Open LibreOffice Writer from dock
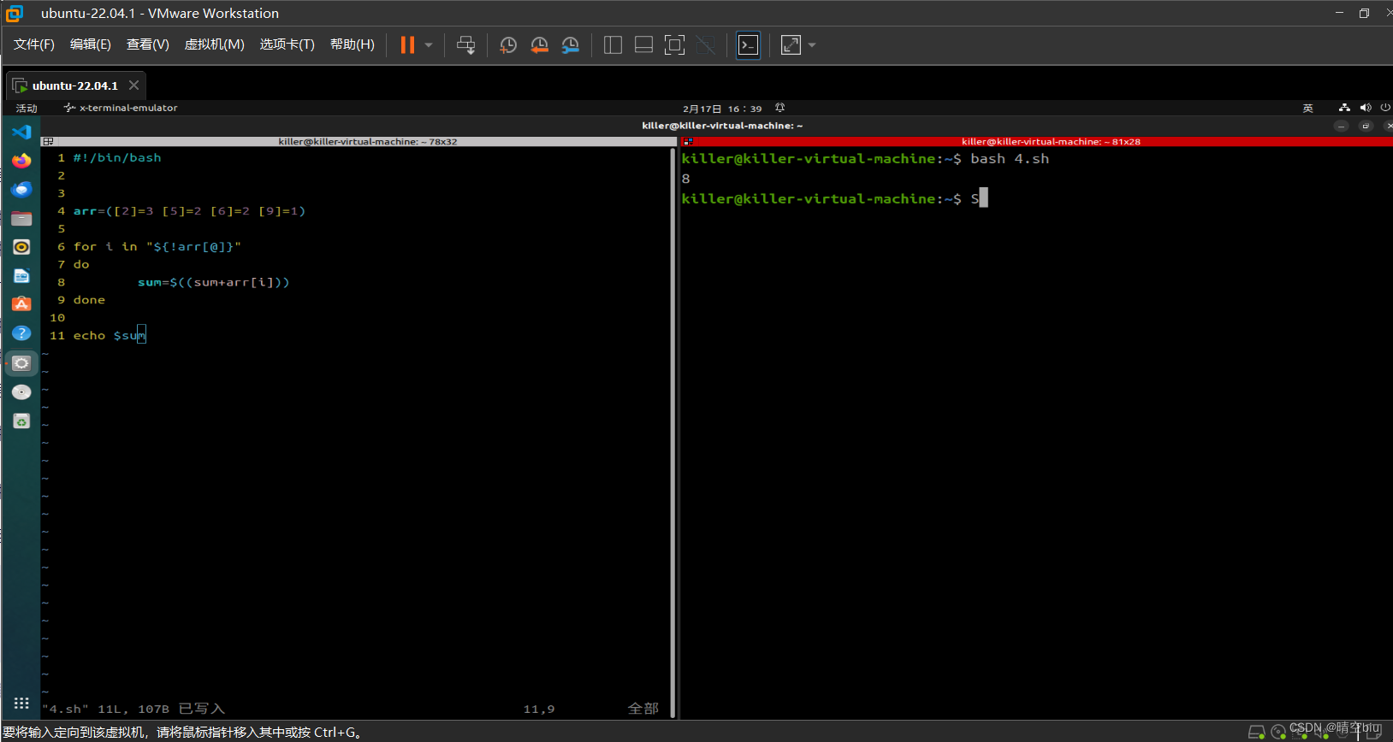This screenshot has width=1393, height=742. (x=22, y=276)
